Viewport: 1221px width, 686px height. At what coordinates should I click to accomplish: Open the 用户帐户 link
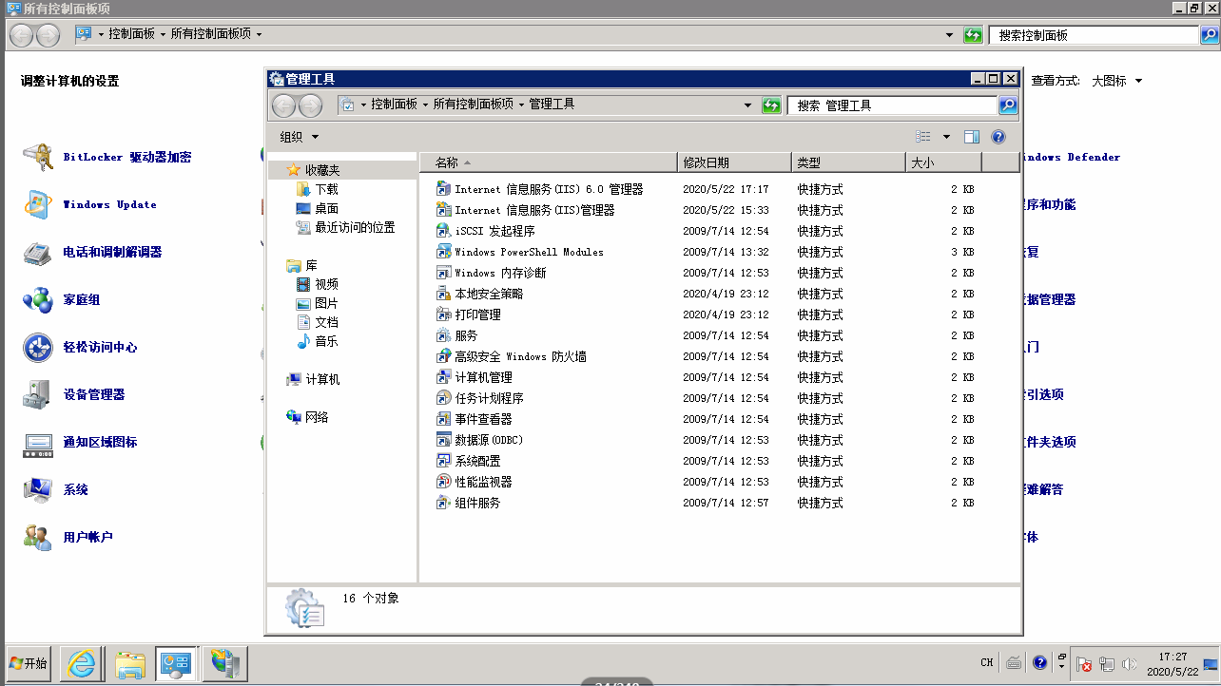pyautogui.click(x=87, y=537)
